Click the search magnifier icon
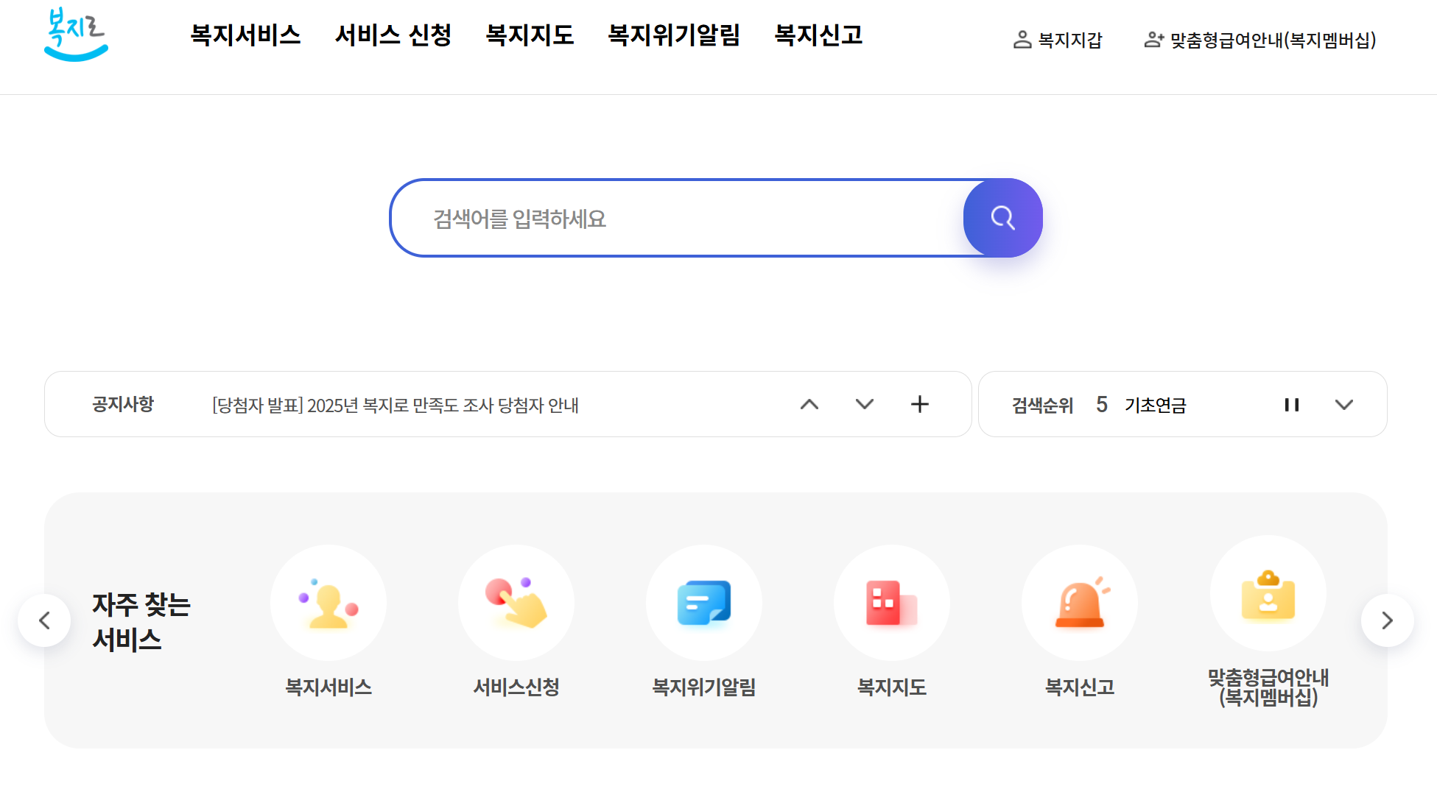Viewport: 1437px width, 789px height. pos(1002,218)
